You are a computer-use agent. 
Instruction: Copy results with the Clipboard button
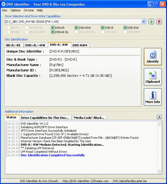coord(153,77)
